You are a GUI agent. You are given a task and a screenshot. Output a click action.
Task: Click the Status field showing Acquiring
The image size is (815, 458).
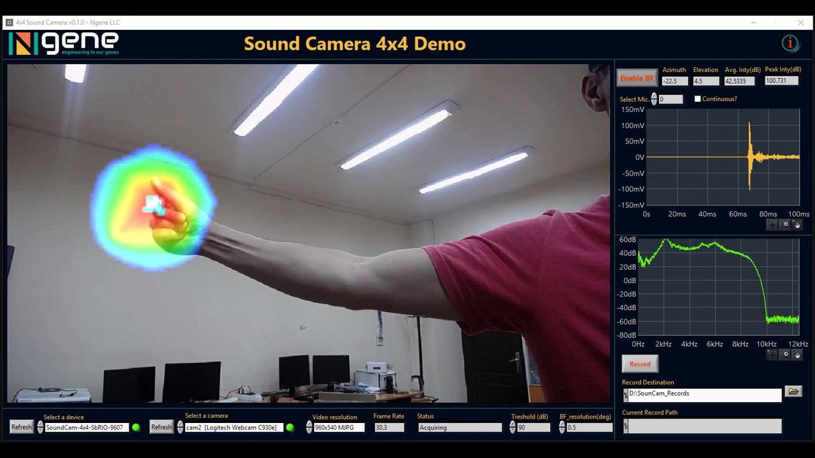460,427
